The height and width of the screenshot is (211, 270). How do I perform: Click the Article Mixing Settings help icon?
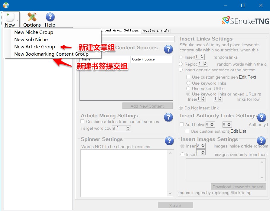pos(168,117)
